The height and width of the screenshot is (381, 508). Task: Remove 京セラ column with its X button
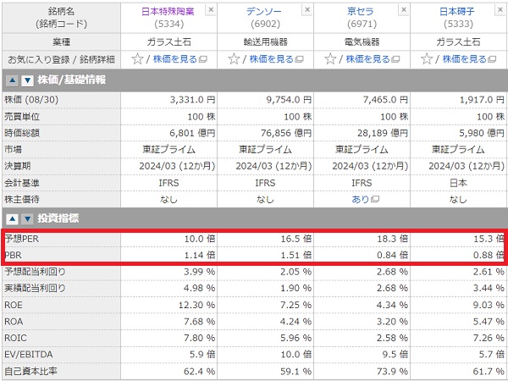(404, 10)
